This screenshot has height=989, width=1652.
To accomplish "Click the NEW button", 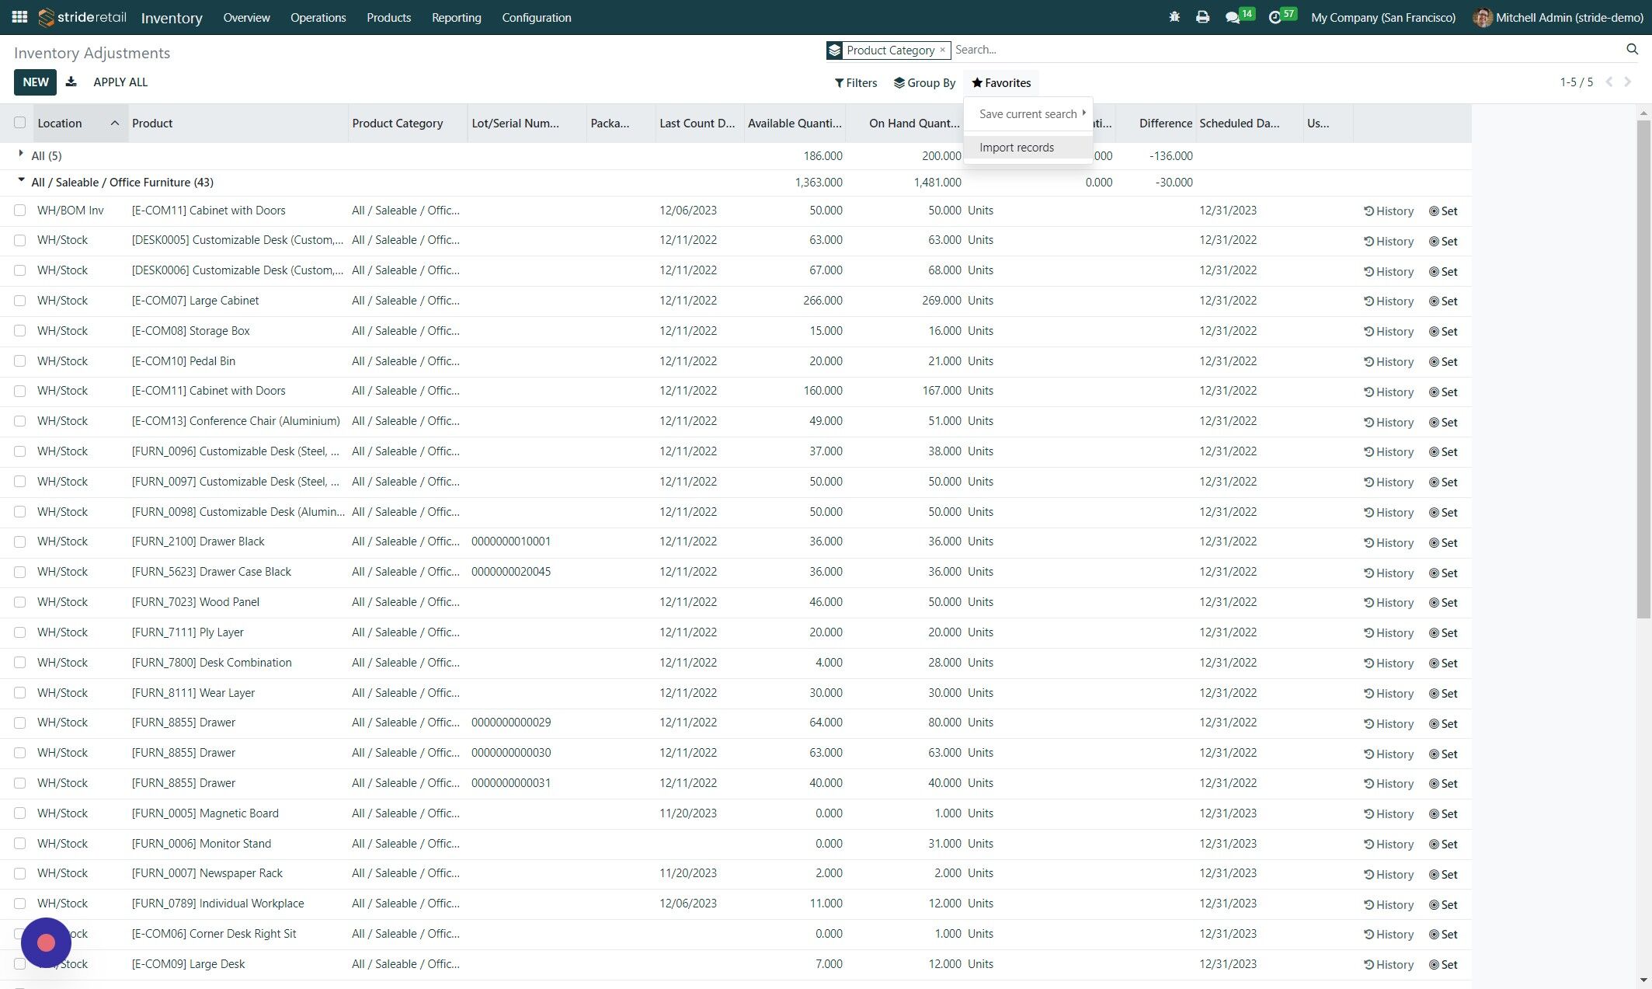I will (x=35, y=82).
